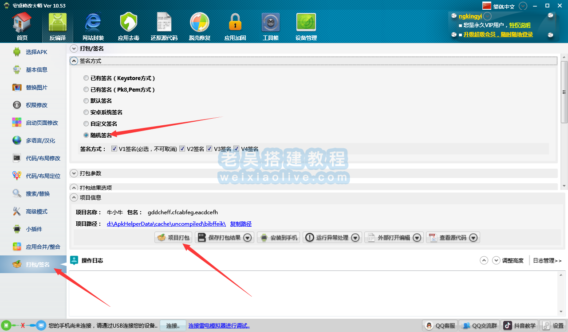Open 搜索/替换 in the sidebar
Image resolution: width=568 pixels, height=332 pixels.
tap(37, 194)
